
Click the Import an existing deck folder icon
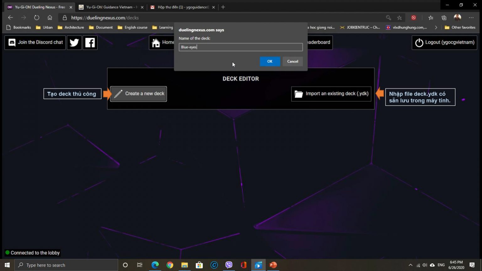tap(298, 93)
